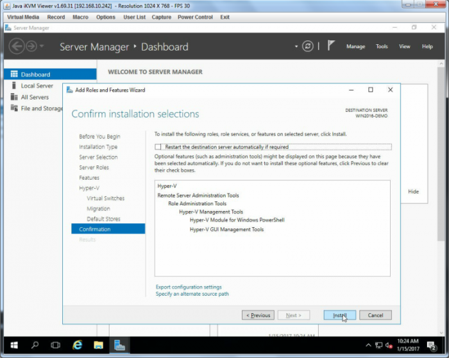Viewport: 449px width, 358px height.
Task: Select Dashboard in the sidebar
Action: click(50, 74)
